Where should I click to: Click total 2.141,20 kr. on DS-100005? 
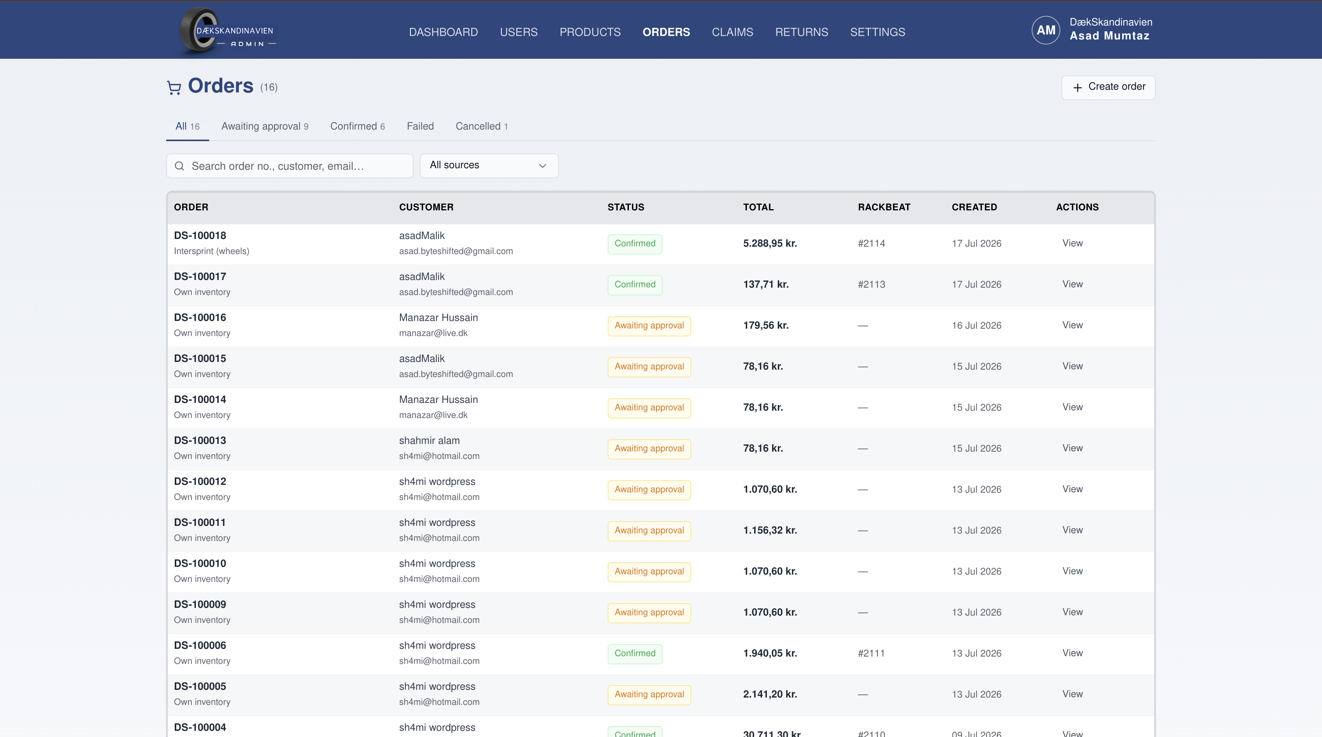[770, 694]
